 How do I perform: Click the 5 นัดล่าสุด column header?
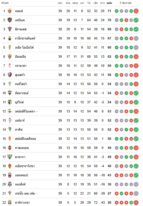click(126, 3)
